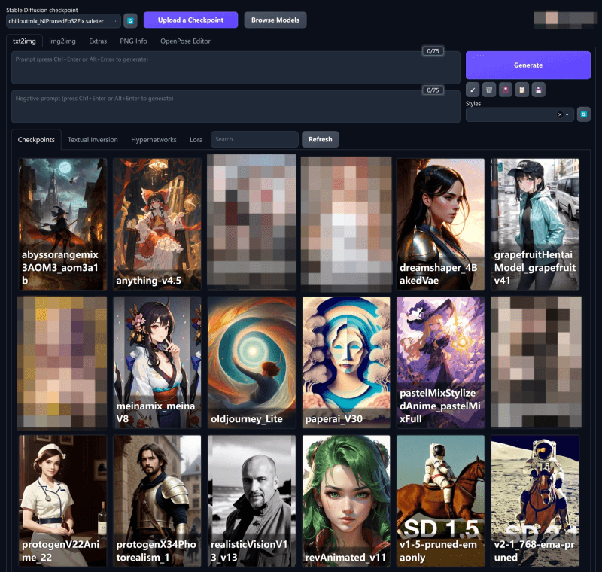Select the Lora tab
The height and width of the screenshot is (572, 602).
[196, 139]
